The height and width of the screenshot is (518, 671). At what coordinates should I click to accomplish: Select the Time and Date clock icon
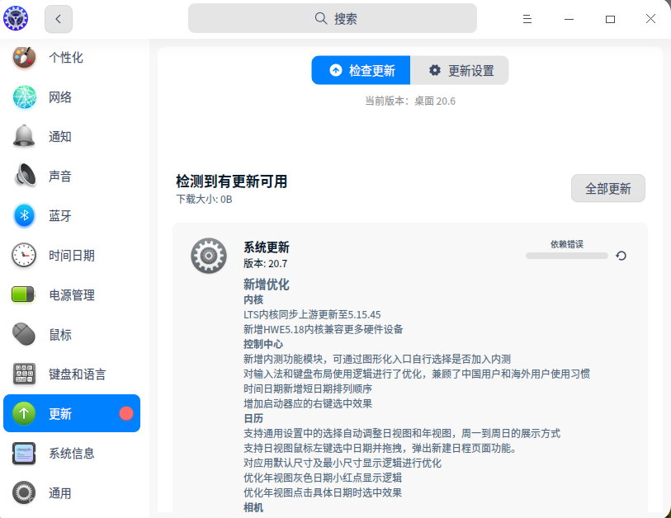[24, 256]
